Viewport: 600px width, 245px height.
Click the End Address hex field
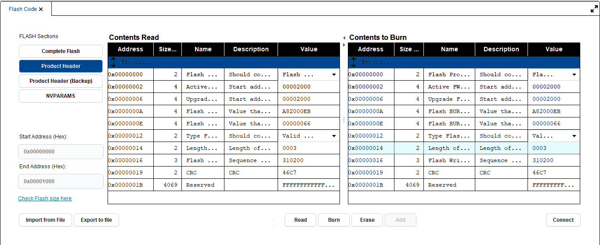61,181
